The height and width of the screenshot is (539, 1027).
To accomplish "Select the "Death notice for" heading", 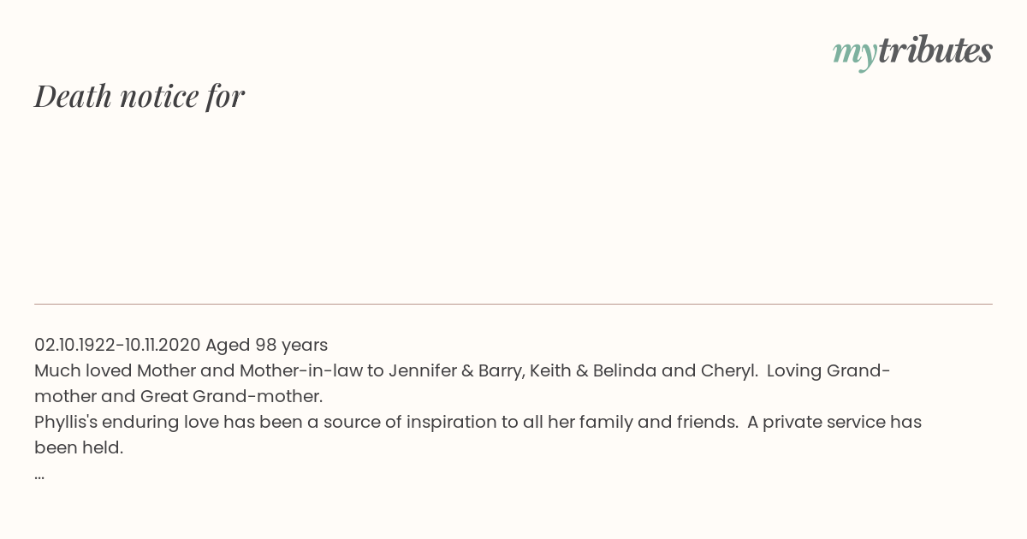I will pos(140,96).
